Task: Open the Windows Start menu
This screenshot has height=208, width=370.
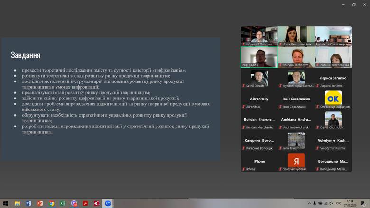Action: click(x=5, y=203)
